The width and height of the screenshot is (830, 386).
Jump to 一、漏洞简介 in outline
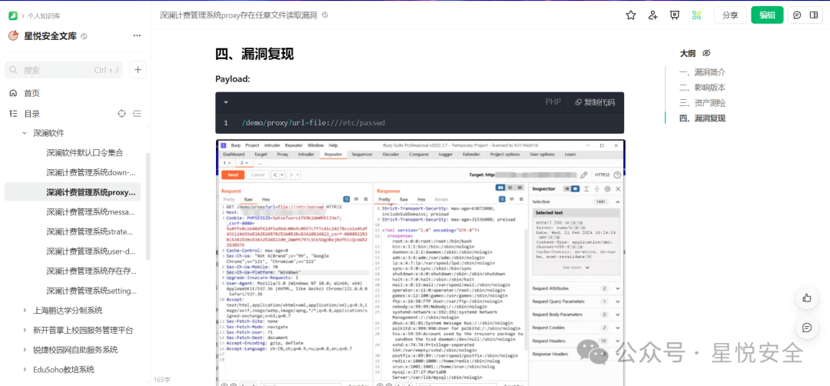pyautogui.click(x=702, y=72)
